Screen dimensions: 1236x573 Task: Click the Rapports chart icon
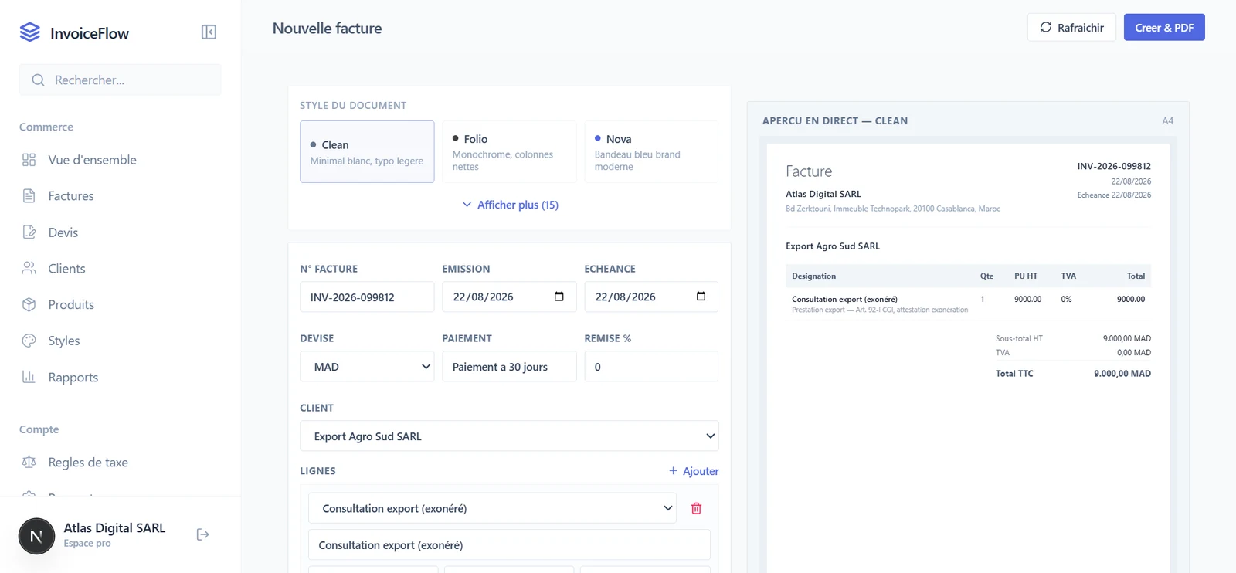point(29,377)
